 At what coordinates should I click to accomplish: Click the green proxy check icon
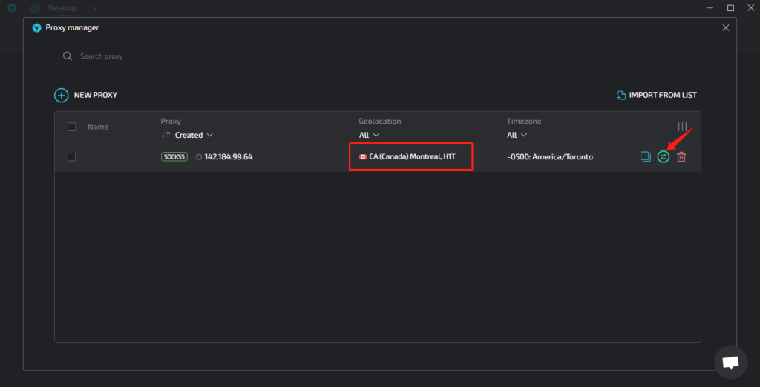(664, 156)
